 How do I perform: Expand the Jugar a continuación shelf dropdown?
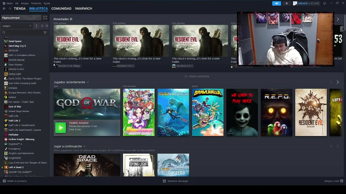click(x=84, y=146)
